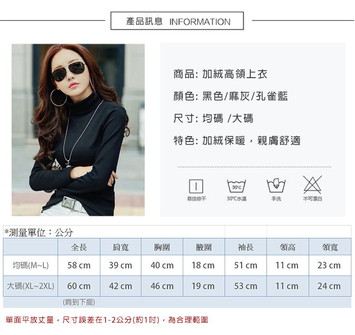
Task: Select the 全長 column header
Action: (79, 247)
